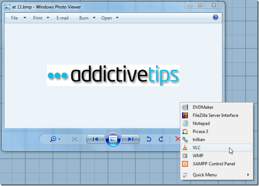259x186 pixels.
Task: Open the Burn menu
Action: tap(84, 18)
